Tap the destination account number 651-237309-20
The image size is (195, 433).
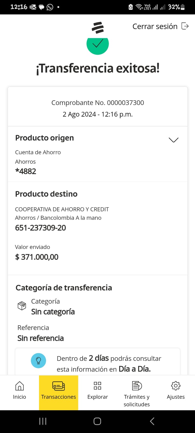pos(41,228)
